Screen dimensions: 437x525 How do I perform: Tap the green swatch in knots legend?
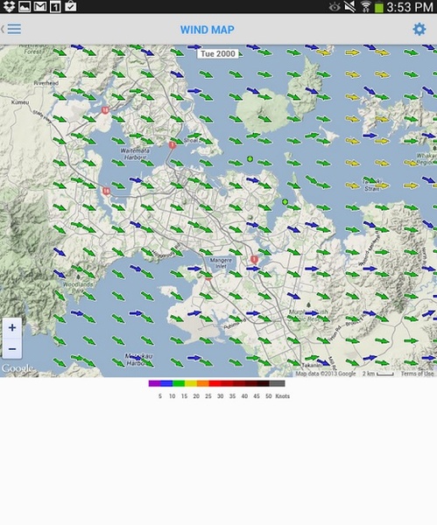(179, 383)
